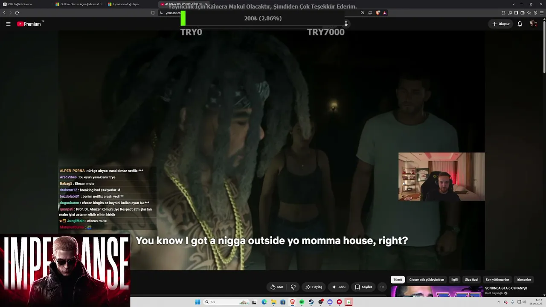This screenshot has width=546, height=307.
Task: Select the İzlenenler filter chip
Action: click(524, 280)
